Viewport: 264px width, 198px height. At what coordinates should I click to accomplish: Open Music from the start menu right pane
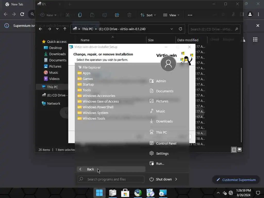tap(157, 111)
